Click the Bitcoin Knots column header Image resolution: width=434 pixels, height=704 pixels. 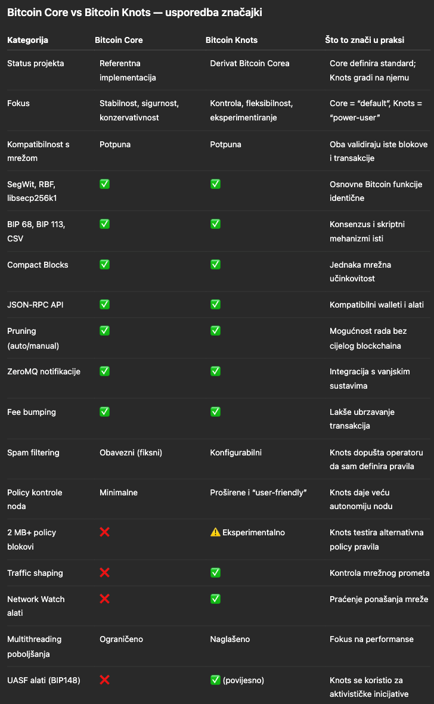click(232, 41)
